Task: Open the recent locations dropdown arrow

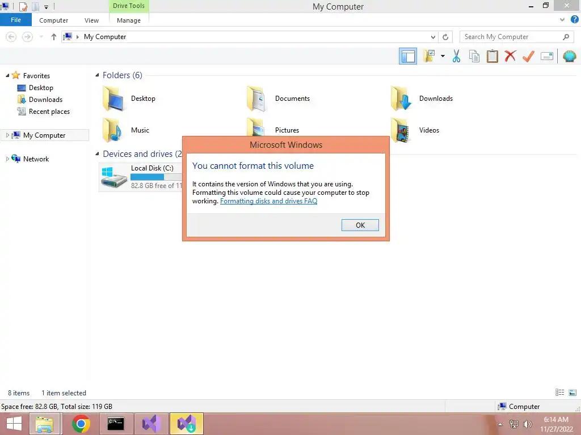Action: coord(41,37)
